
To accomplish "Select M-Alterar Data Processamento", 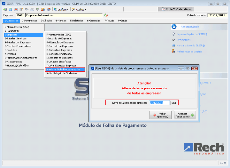I will pos(65,69).
